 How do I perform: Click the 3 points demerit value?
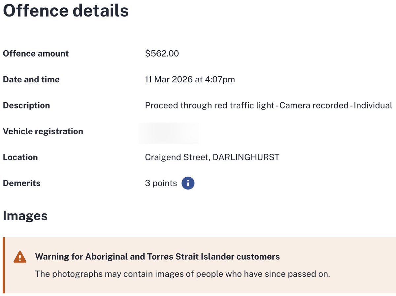[161, 183]
